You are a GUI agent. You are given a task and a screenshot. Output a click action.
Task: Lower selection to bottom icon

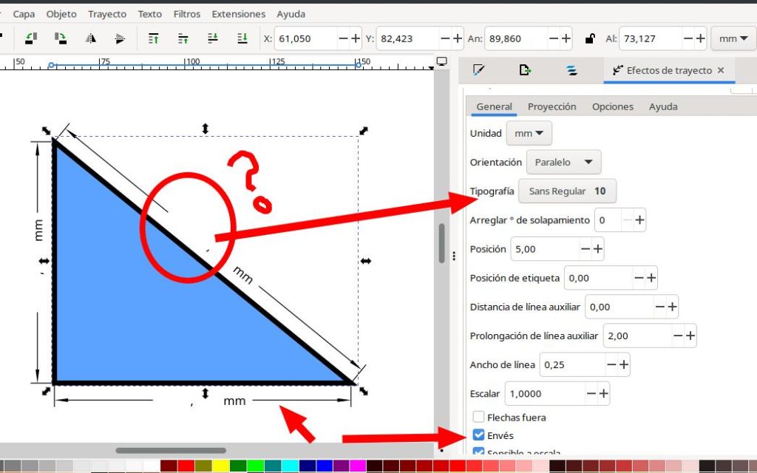[242, 38]
